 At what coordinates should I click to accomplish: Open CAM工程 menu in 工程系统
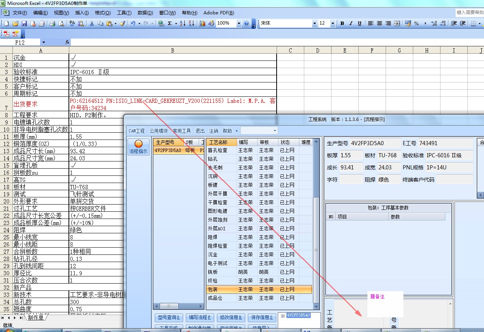point(137,131)
